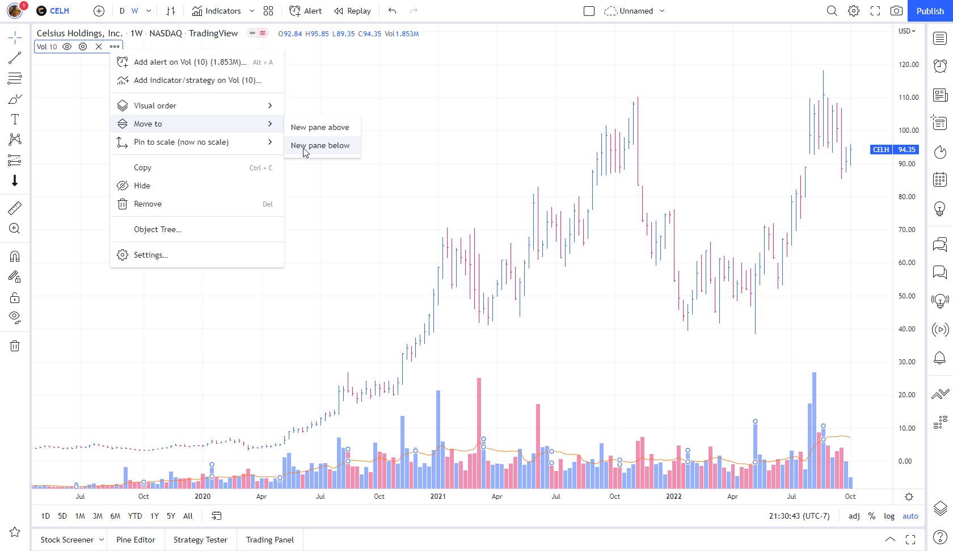This screenshot has width=953, height=551.
Task: Select the trend line drawing tool
Action: tap(15, 58)
